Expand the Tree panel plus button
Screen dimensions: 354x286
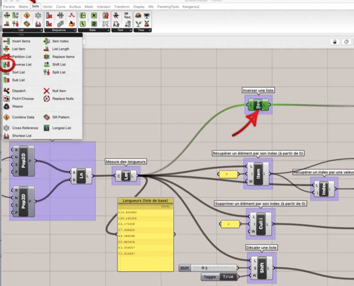click(150, 30)
